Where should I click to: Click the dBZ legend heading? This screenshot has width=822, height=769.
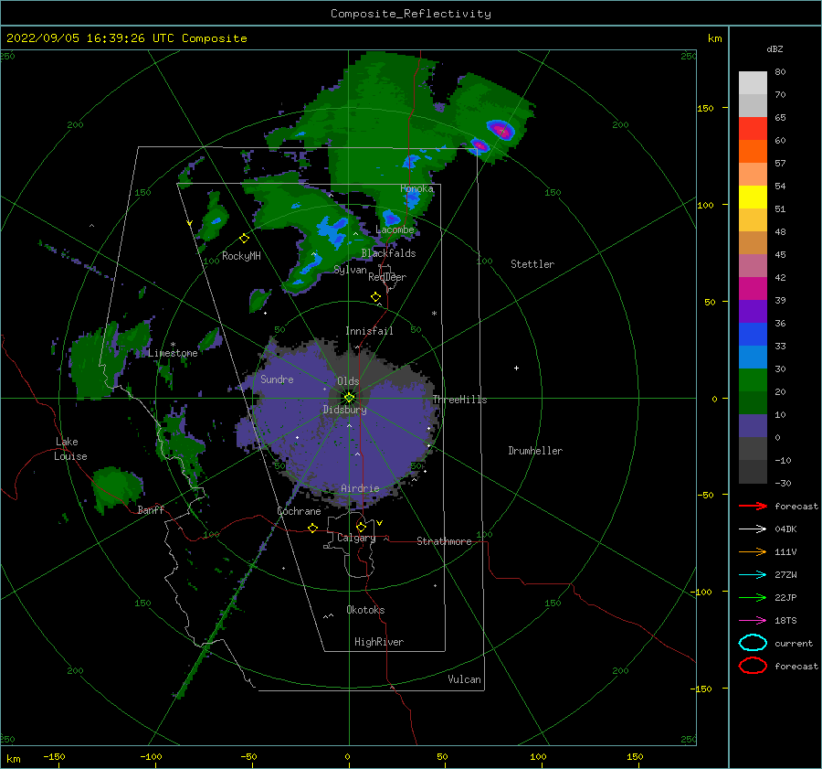(775, 49)
